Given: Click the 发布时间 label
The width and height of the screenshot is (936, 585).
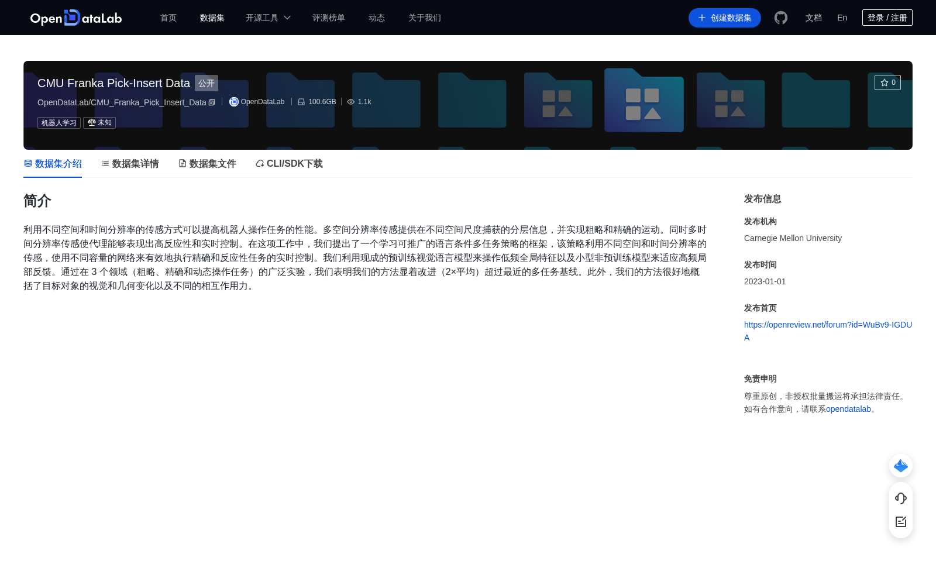Looking at the screenshot, I should point(760,265).
